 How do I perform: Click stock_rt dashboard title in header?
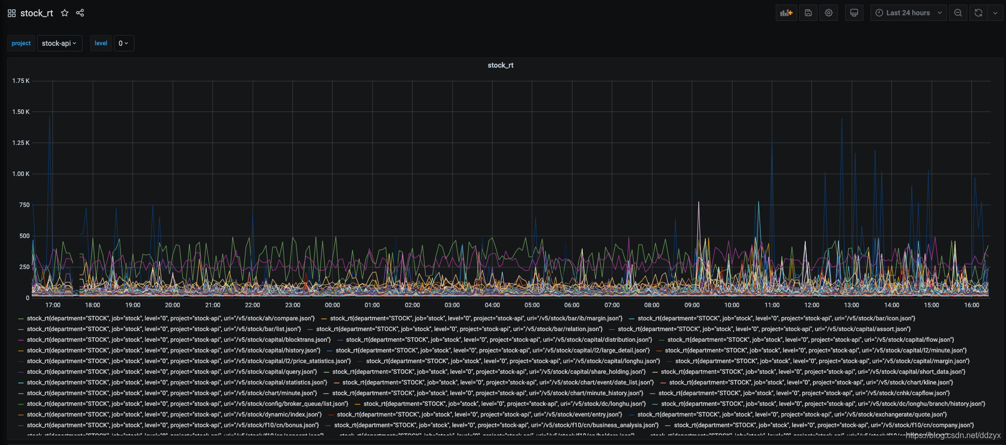(37, 13)
